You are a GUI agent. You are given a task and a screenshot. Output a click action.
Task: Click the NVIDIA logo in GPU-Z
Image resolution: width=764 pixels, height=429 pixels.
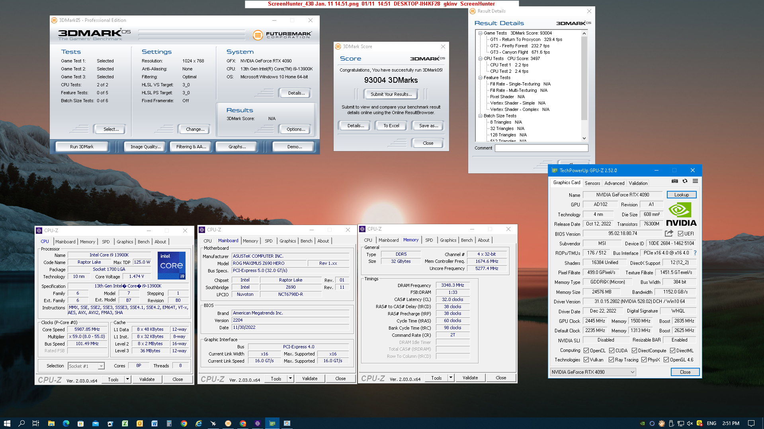(x=681, y=214)
